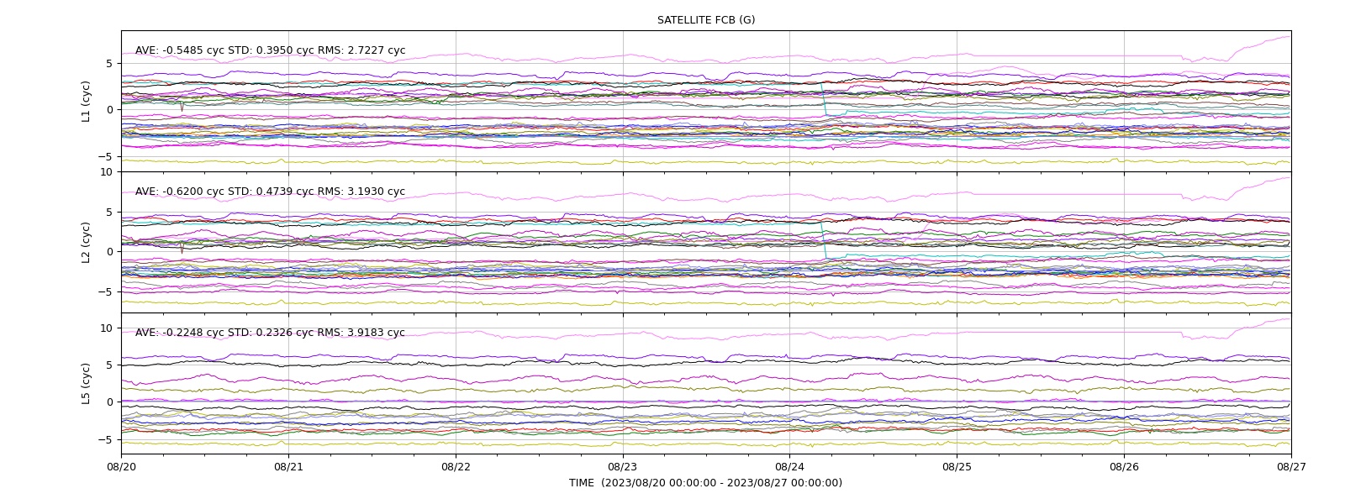This screenshot has width=1345, height=504.
Task: Click the L1 statistics text AVE -0.5485
Action: tap(270, 50)
